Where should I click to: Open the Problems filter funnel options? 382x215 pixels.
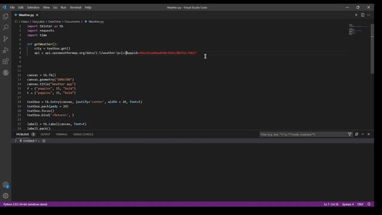click(x=350, y=134)
